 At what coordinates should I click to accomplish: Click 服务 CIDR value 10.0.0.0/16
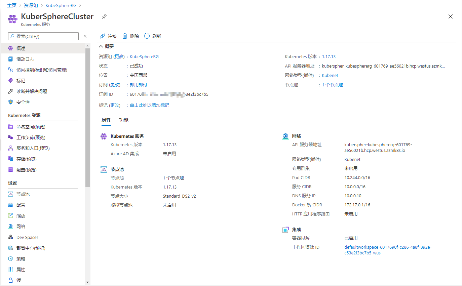[355, 187]
